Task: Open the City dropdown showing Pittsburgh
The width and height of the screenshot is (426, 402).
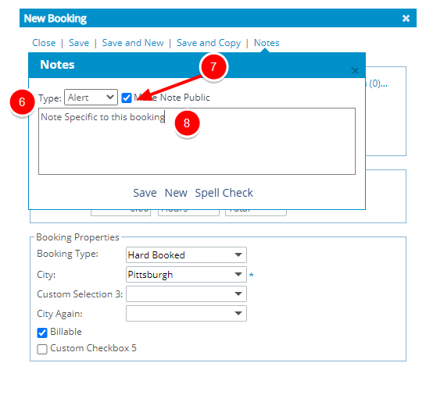Action: (186, 274)
